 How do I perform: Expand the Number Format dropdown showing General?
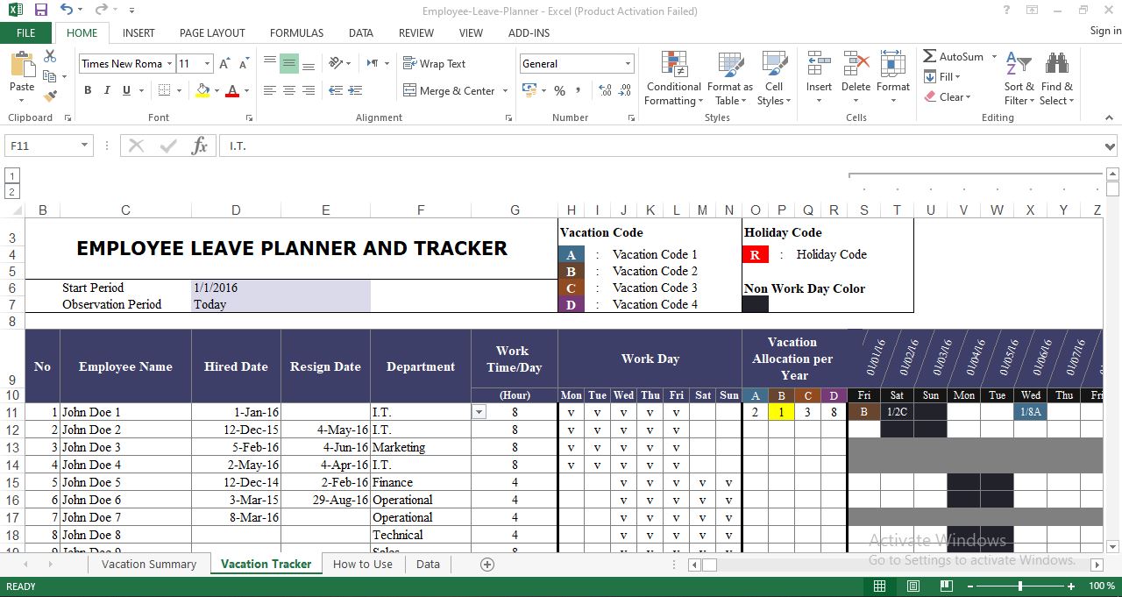point(628,63)
